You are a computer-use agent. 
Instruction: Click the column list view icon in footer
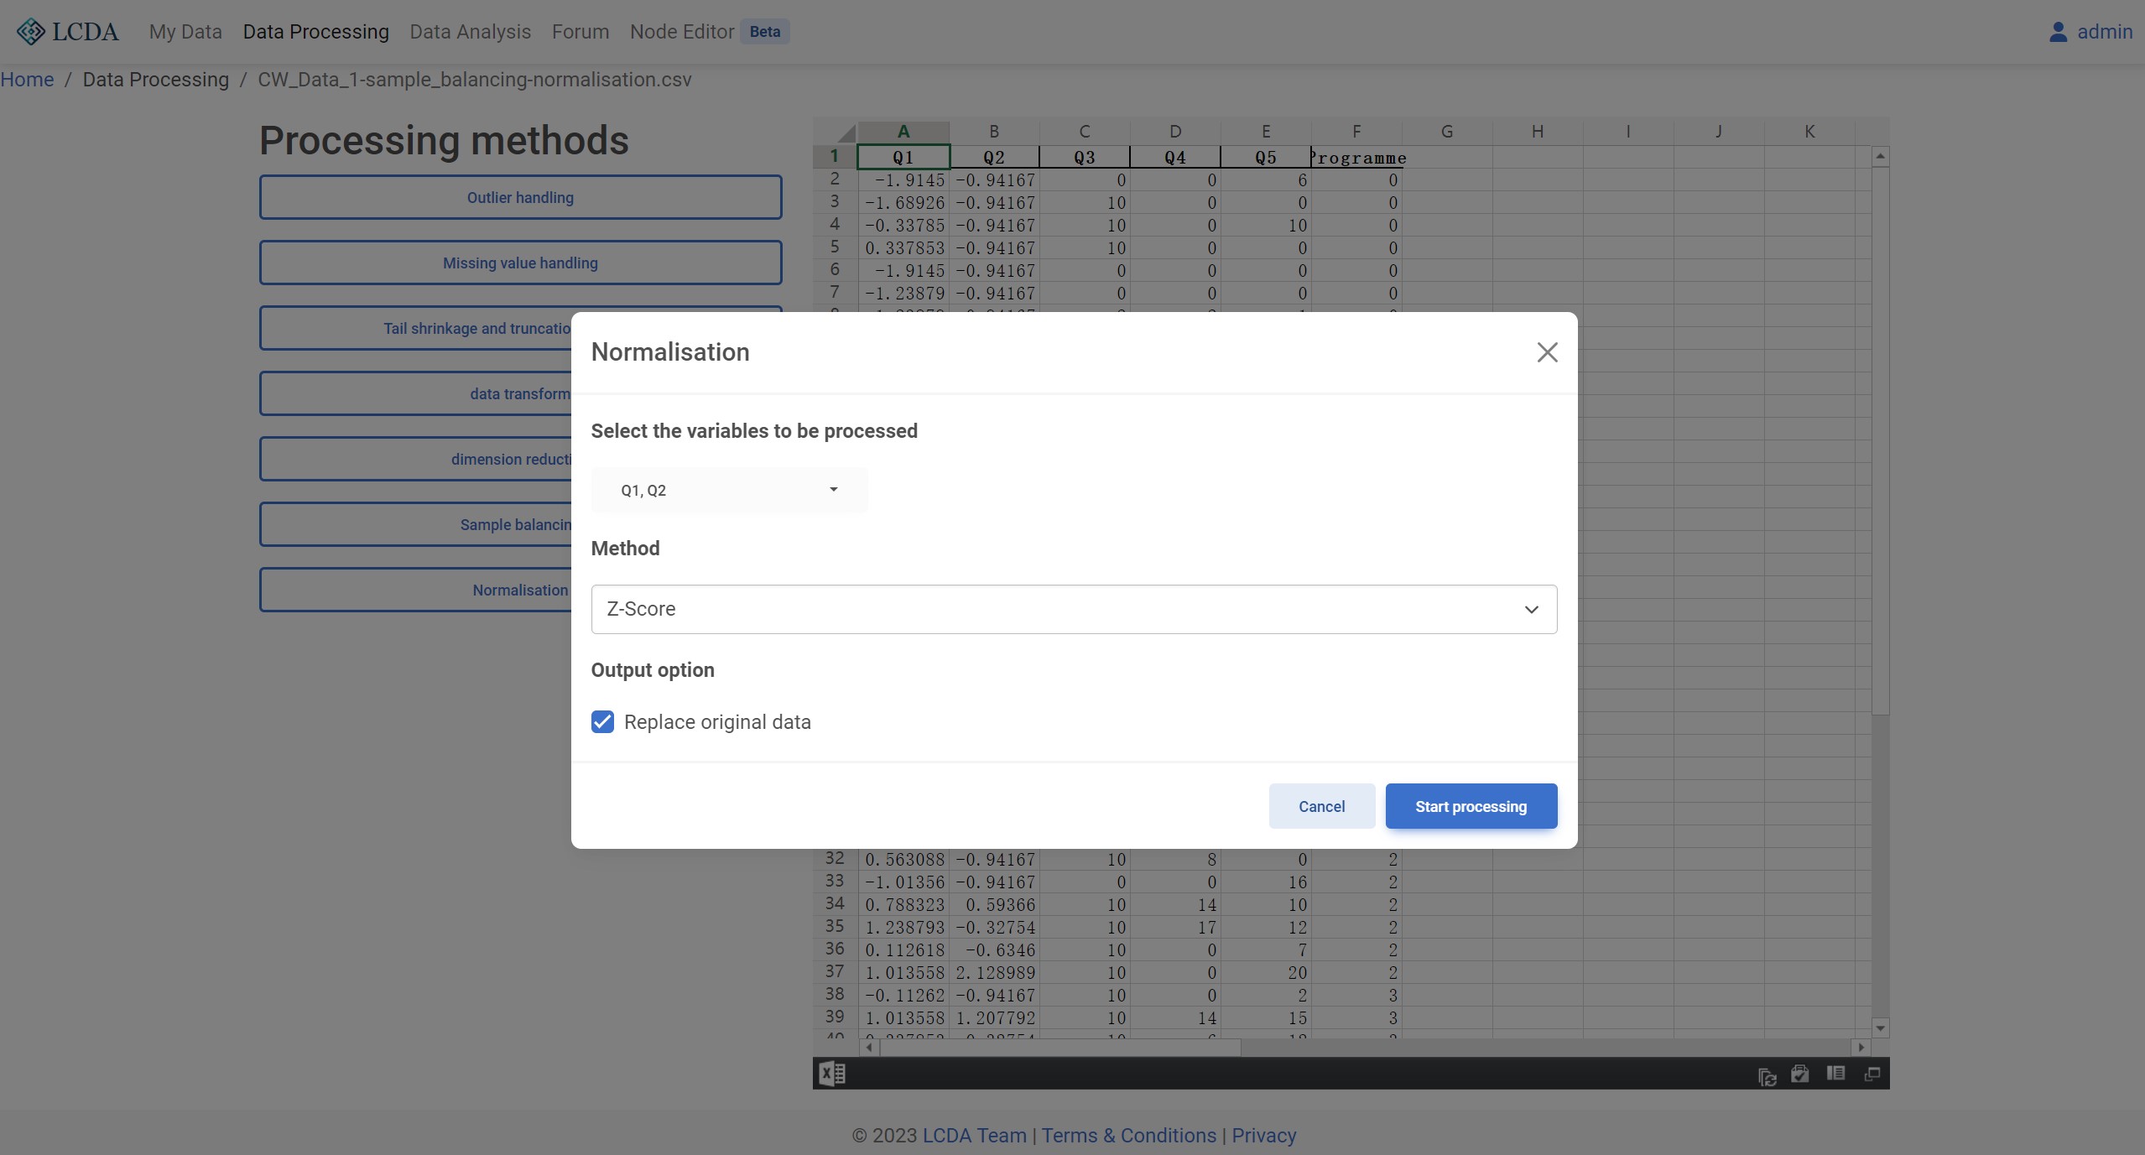click(x=1835, y=1074)
